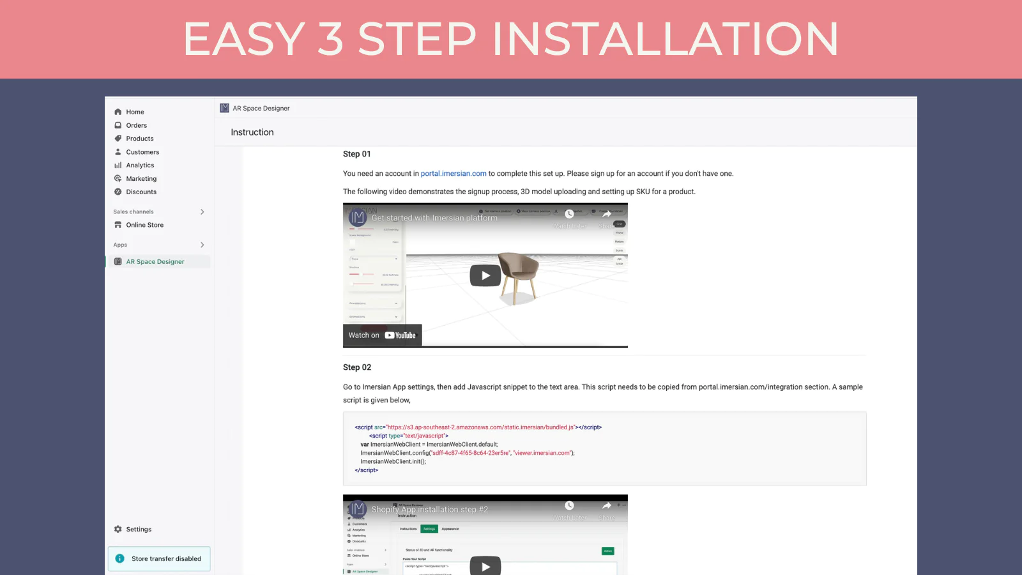This screenshot has width=1022, height=575.
Task: Click the AR Space Designer sidebar app icon
Action: (x=118, y=261)
